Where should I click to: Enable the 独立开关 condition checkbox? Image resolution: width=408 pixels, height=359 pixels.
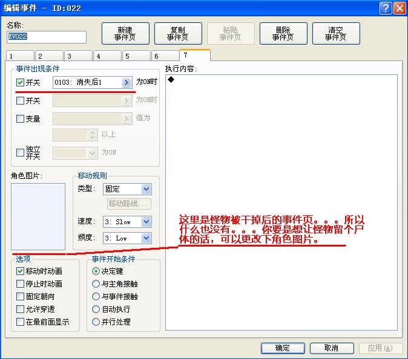[20, 152]
